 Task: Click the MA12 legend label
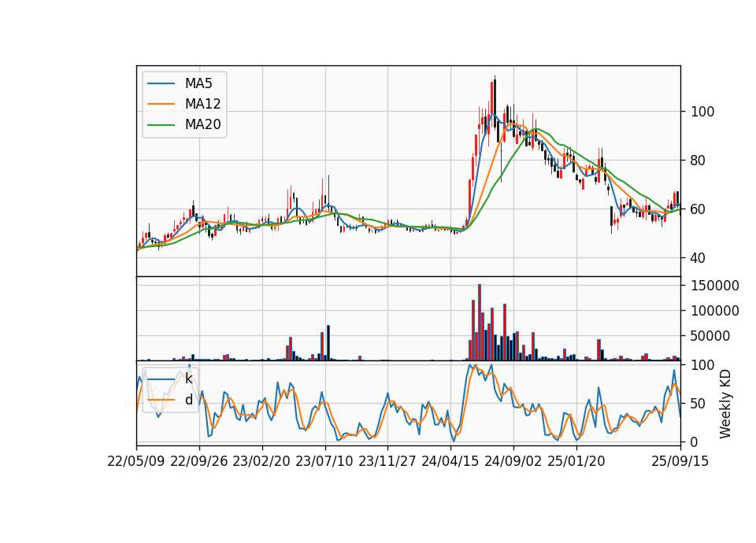coord(202,104)
